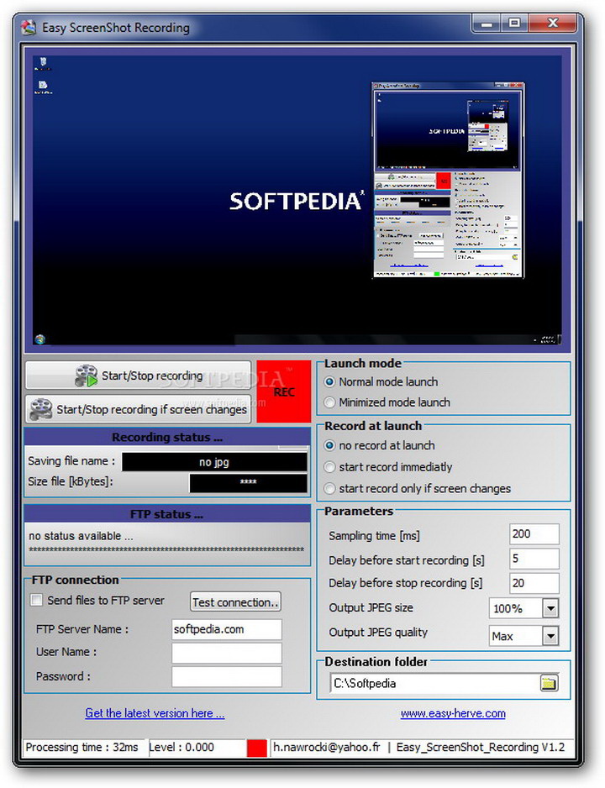605x788 pixels.
Task: Click the Easy_ScreenShot_Recording V1.2 status text
Action: coord(481,748)
